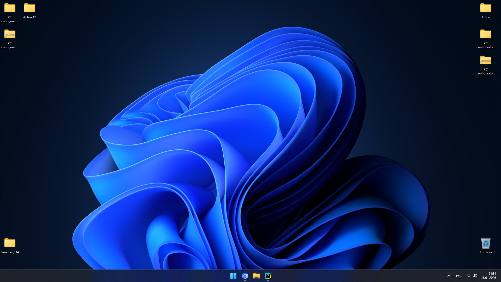Open the Chromium browser from taskbar
501x282 pixels.
(x=245, y=276)
